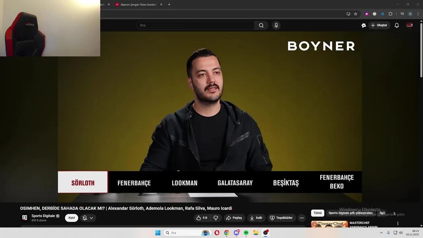The image size is (423, 238).
Task: Open the purple extension icon in Chrome toolbar
Action: click(x=366, y=14)
